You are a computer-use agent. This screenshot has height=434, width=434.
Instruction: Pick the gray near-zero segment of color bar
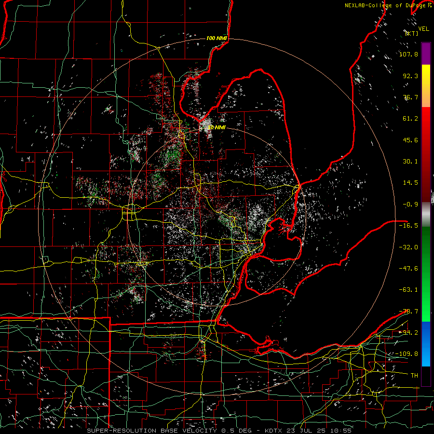click(x=426, y=215)
